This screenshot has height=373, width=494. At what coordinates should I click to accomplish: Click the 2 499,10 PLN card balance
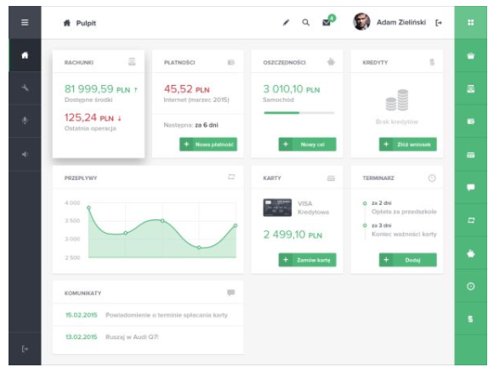(292, 235)
